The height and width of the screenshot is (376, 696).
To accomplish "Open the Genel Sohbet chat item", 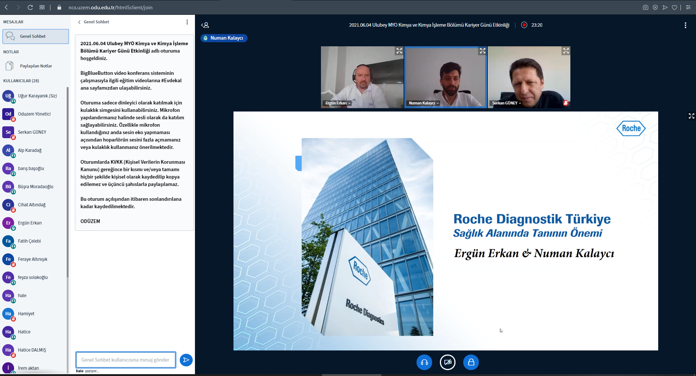I will pyautogui.click(x=36, y=36).
